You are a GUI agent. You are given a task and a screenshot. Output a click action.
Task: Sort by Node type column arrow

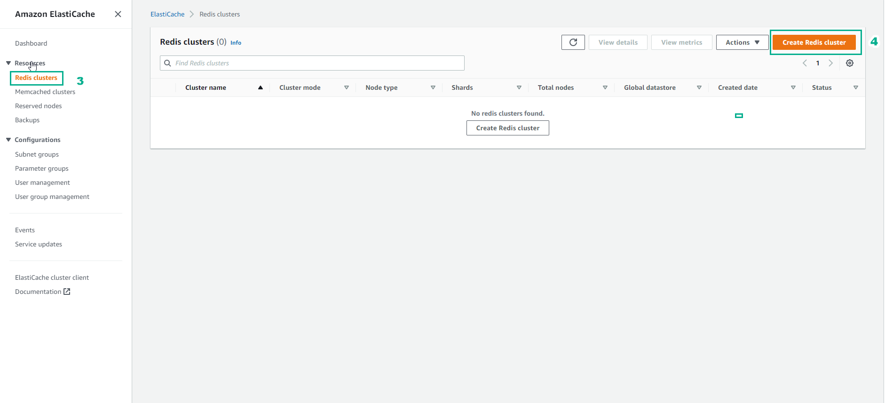click(433, 87)
